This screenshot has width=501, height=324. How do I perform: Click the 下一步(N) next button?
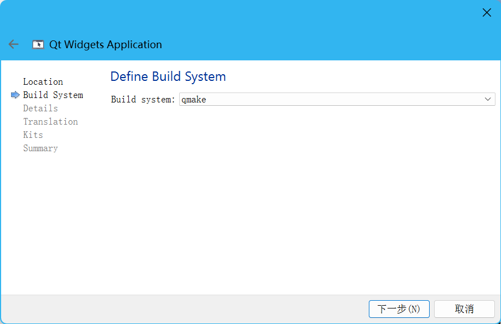(x=399, y=309)
